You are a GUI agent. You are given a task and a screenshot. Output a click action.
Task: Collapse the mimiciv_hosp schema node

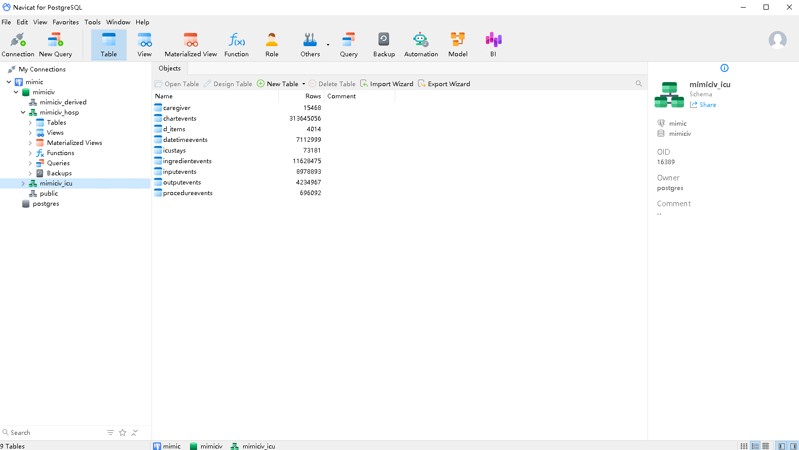tap(23, 113)
